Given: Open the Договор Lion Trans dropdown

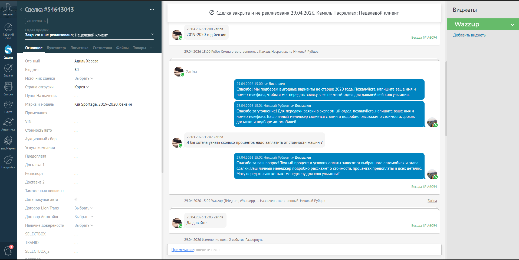Looking at the screenshot, I should click(84, 208).
